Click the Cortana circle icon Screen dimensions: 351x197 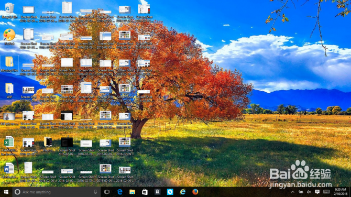pyautogui.click(x=17, y=192)
